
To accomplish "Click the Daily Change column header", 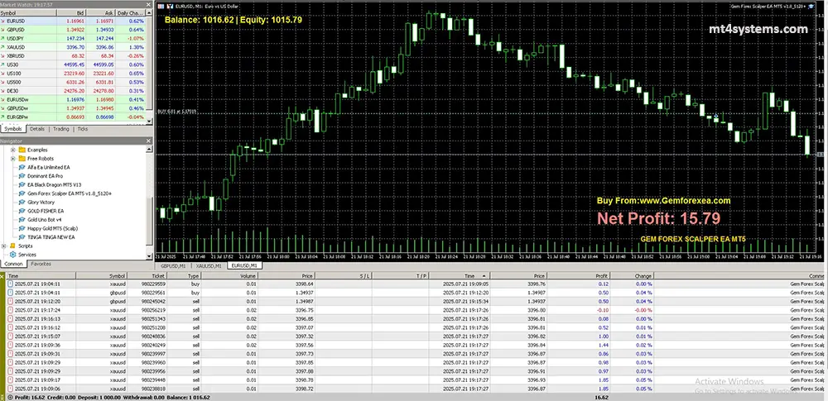I will click(x=130, y=12).
